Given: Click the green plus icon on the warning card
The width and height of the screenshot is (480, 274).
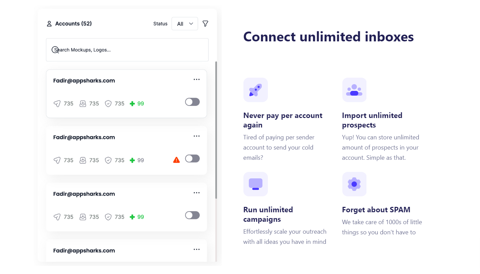Looking at the screenshot, I should pos(132,160).
